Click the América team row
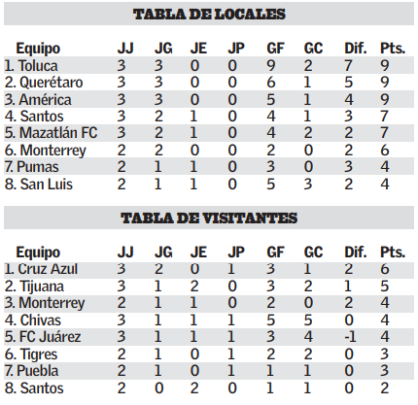 [x=209, y=99]
